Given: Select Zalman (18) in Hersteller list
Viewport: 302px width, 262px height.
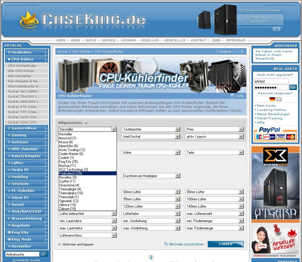Looking at the screenshot, I should tap(87, 209).
